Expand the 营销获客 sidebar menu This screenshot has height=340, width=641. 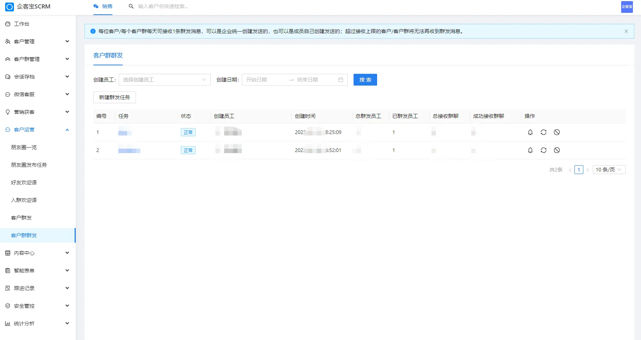(x=38, y=112)
